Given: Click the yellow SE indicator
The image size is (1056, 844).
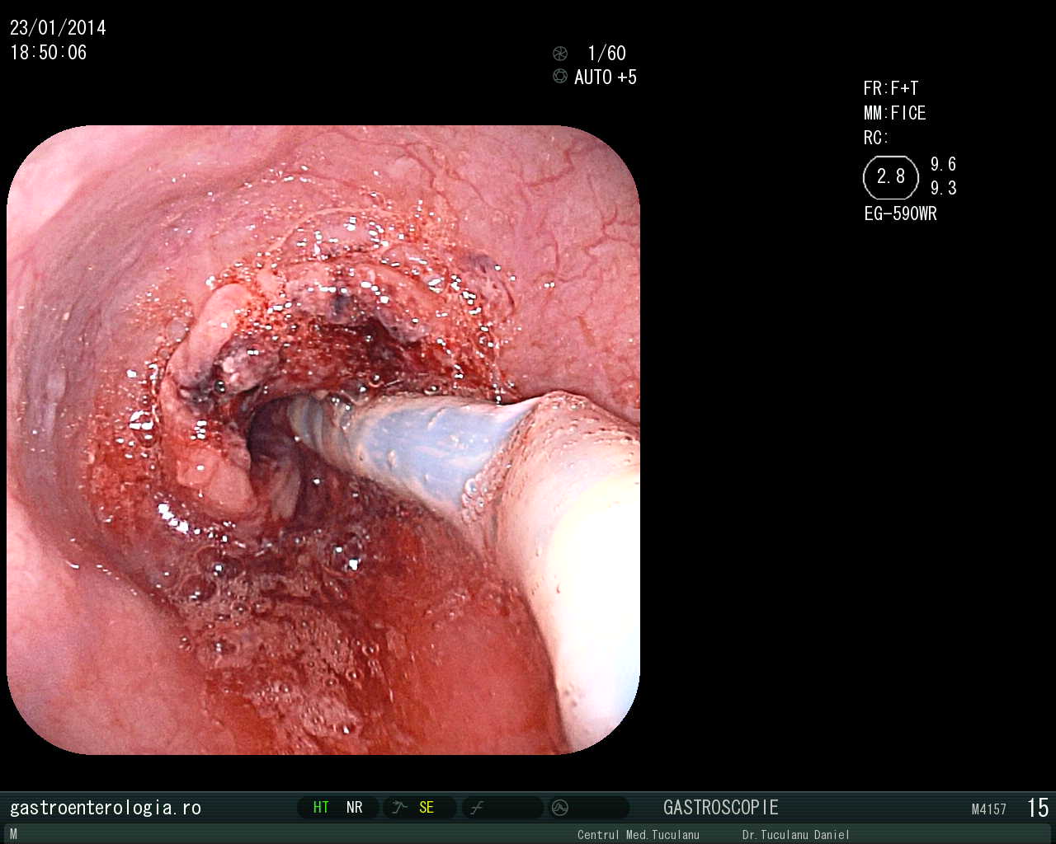Looking at the screenshot, I should point(427,808).
